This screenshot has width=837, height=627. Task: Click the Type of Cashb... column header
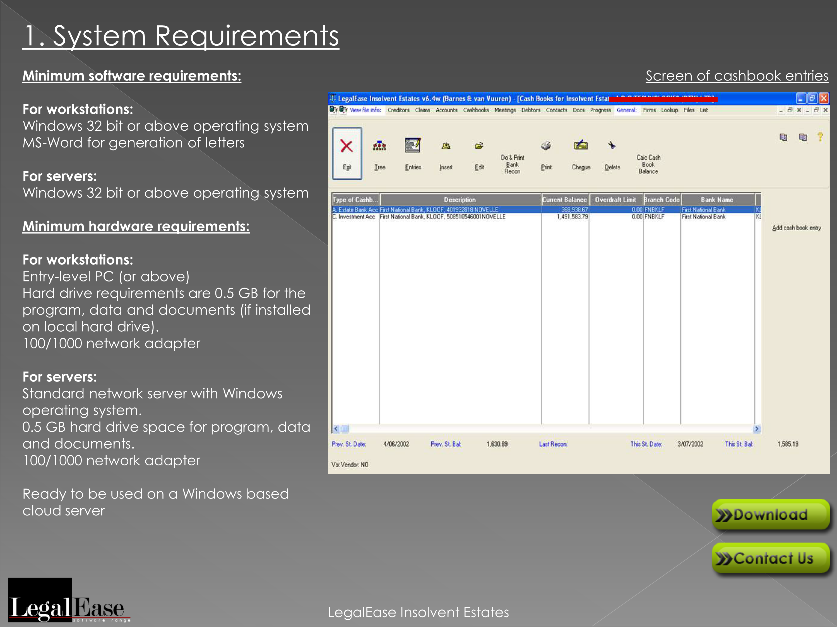355,200
